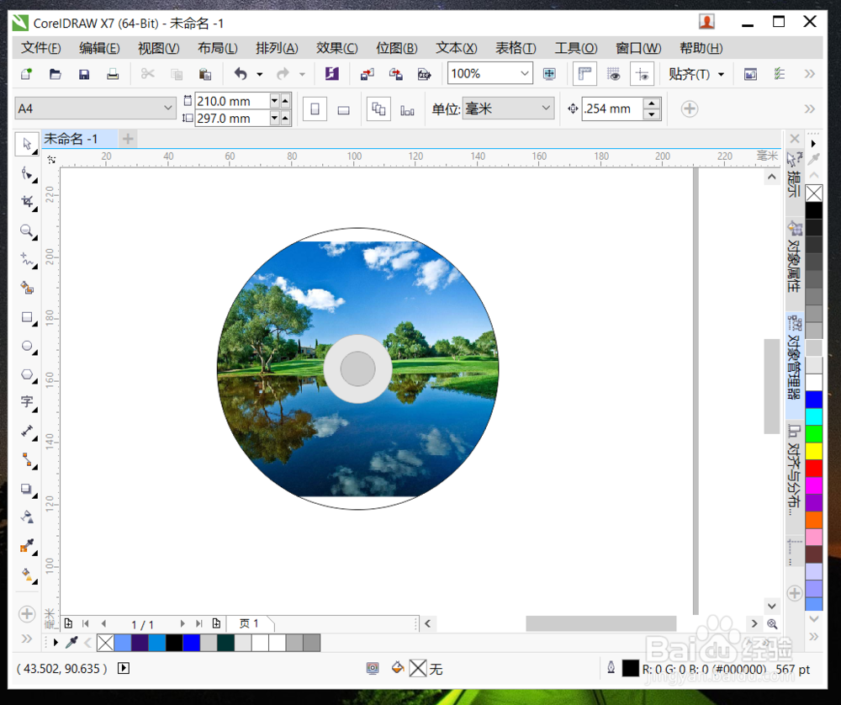Toggle show guidelines
Viewport: 841px width, 705px height.
tap(642, 74)
